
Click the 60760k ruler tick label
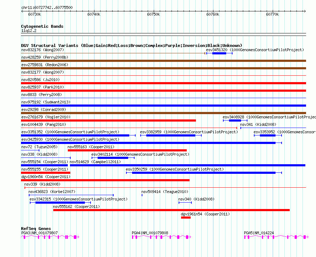[x=213, y=14]
